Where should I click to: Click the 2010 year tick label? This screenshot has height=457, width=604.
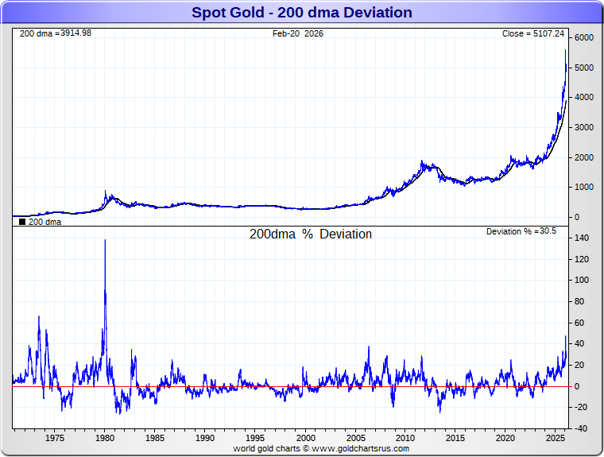pyautogui.click(x=405, y=438)
